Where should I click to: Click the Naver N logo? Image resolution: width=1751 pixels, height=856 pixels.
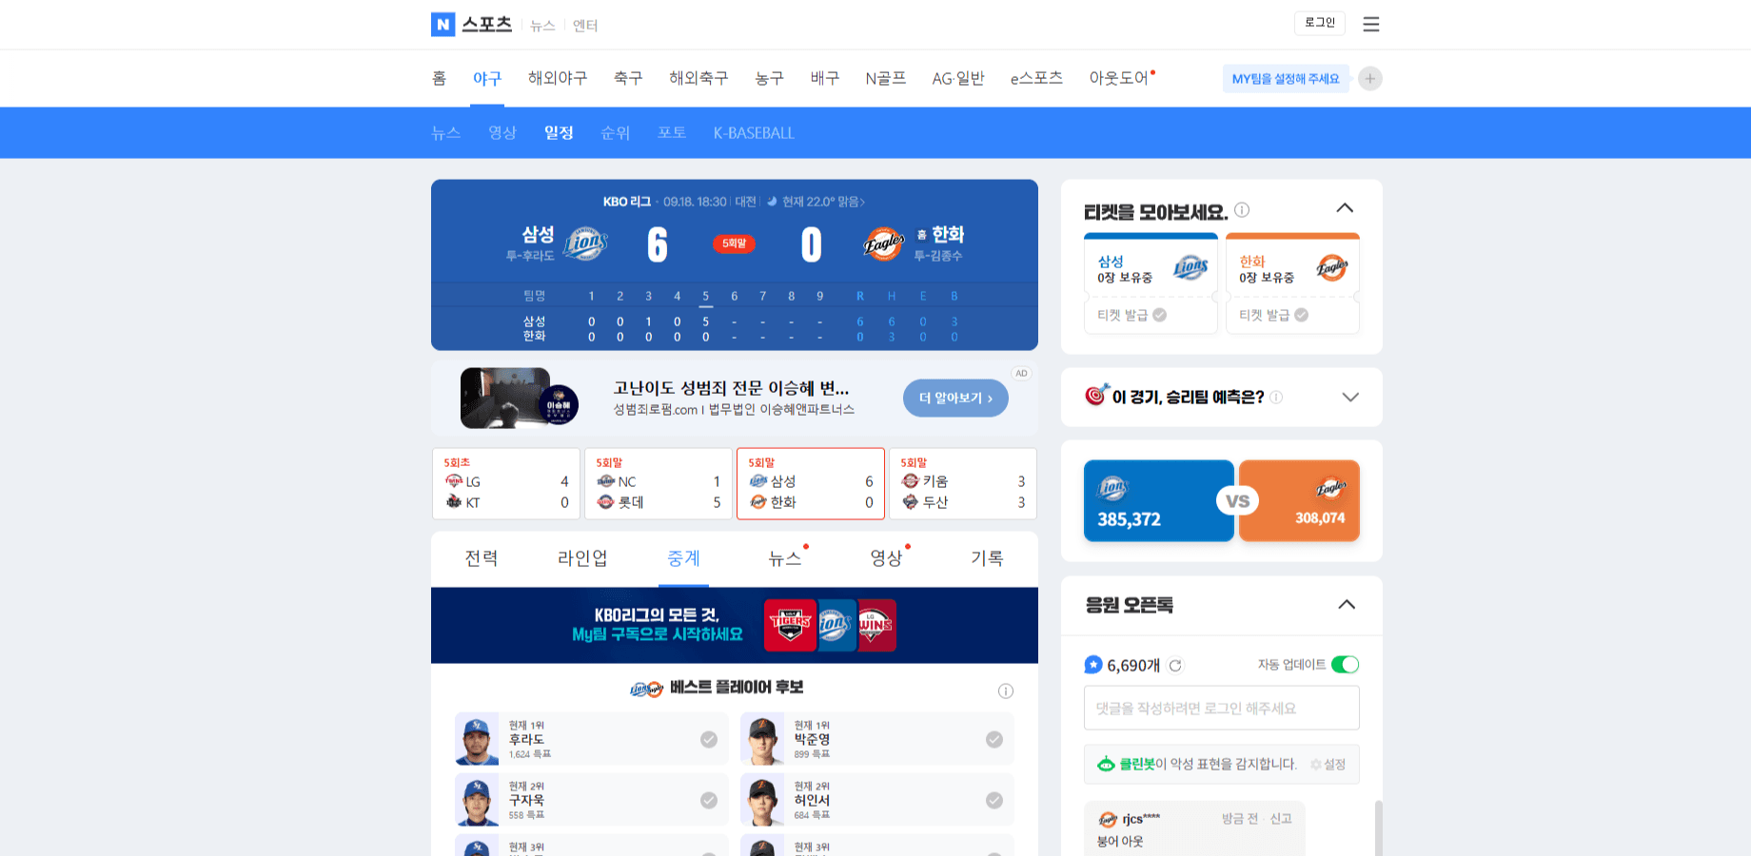click(443, 25)
